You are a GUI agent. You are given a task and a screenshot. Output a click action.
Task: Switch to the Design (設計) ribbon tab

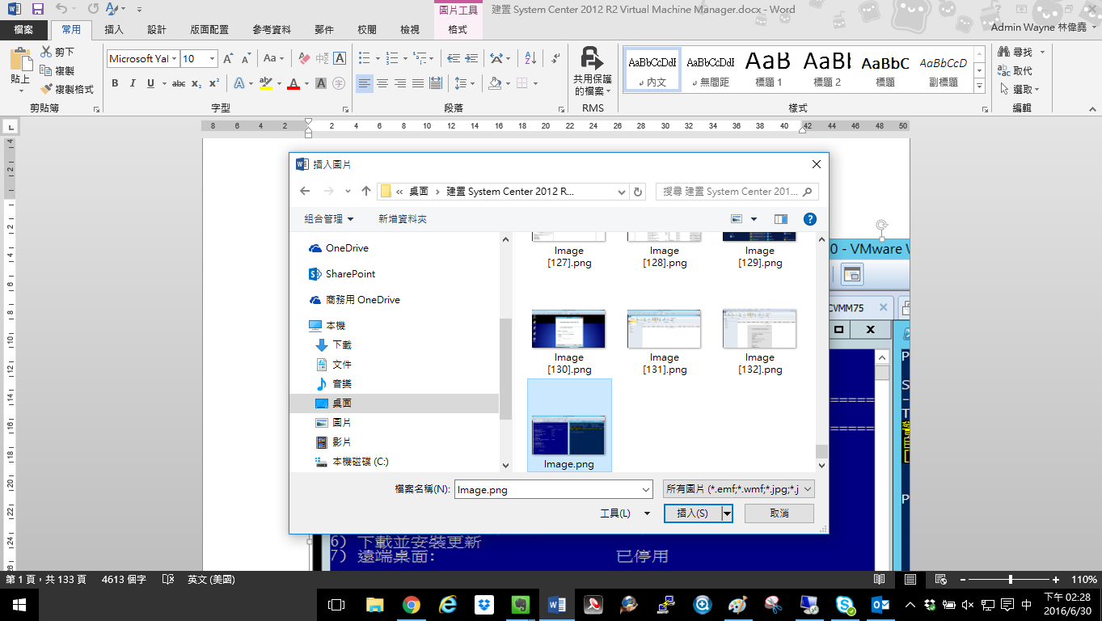[x=157, y=30]
